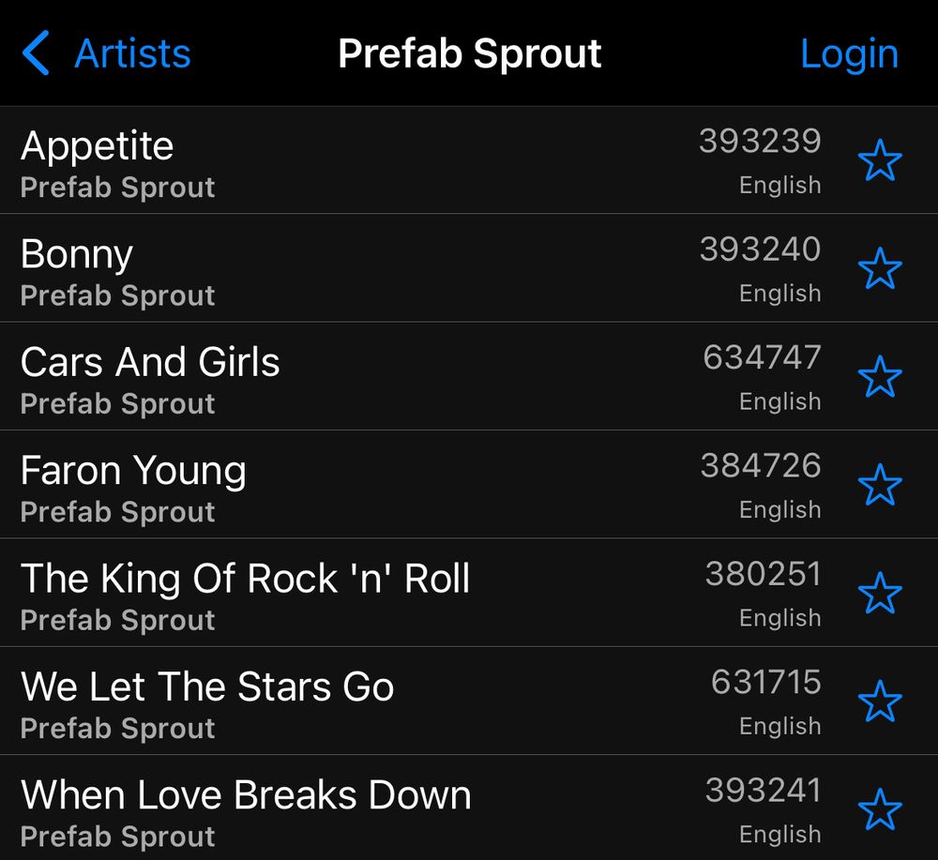The height and width of the screenshot is (860, 938).
Task: Tap the star beside When Love Breaks Down
Action: point(882,807)
